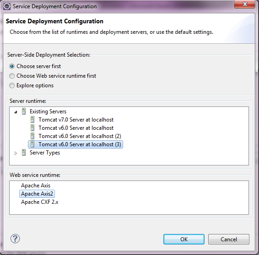
Task: Open help with the question mark icon
Action: 15,239
